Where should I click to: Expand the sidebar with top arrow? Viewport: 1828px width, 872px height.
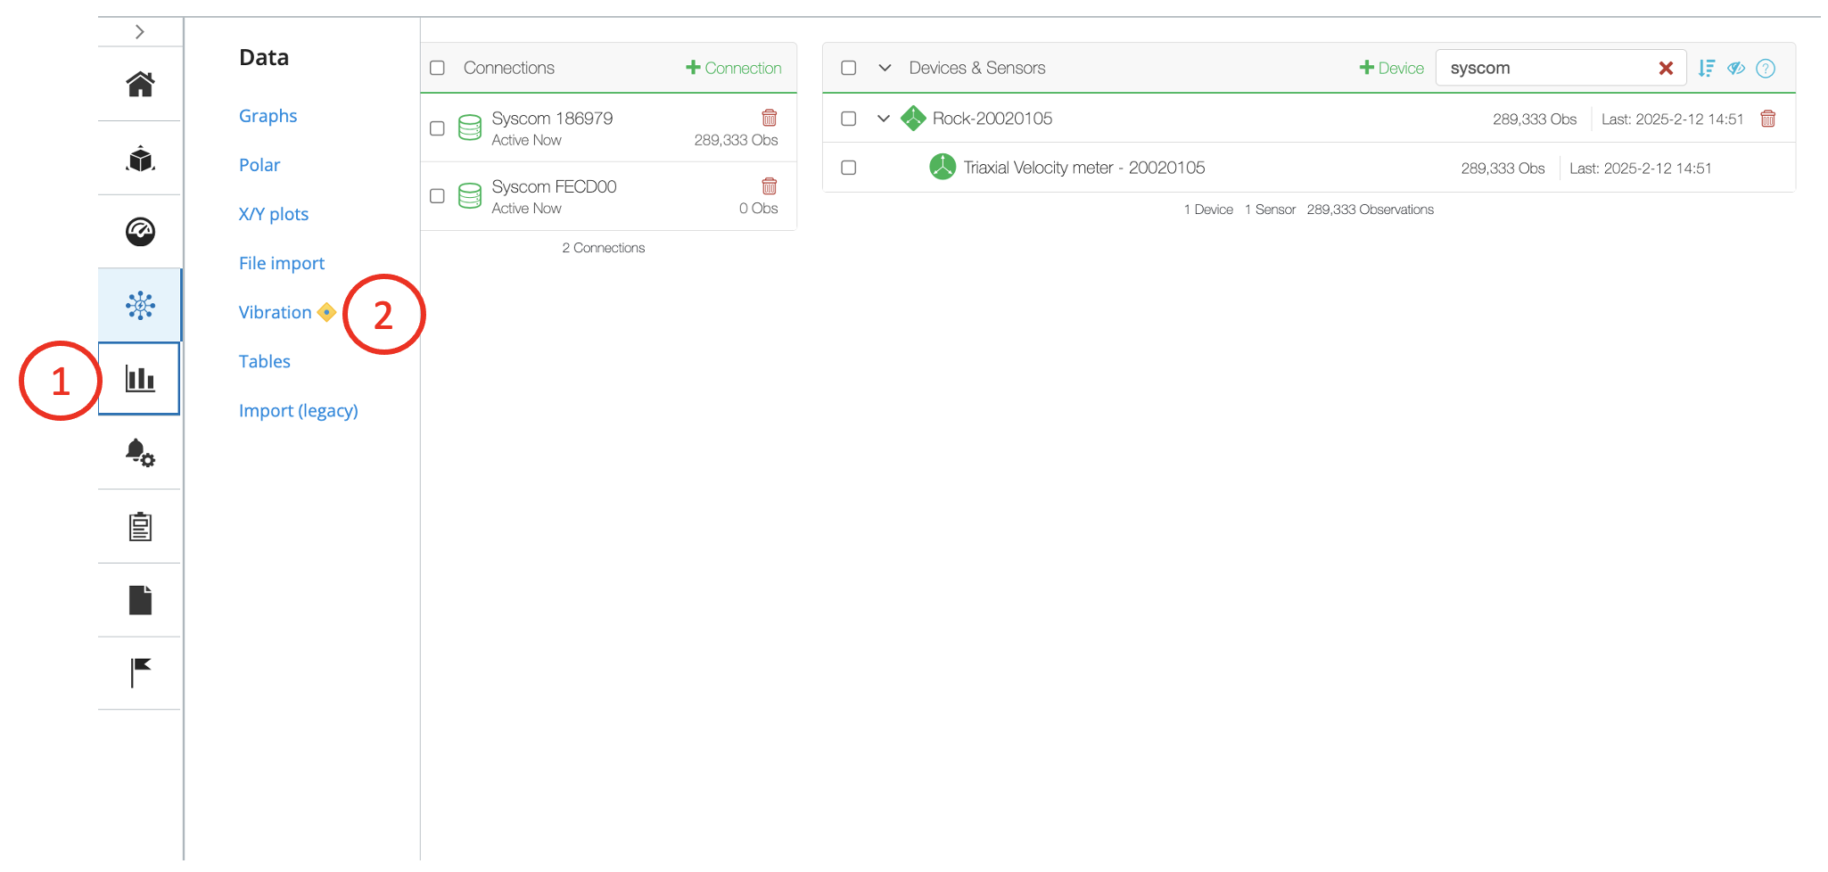139,32
